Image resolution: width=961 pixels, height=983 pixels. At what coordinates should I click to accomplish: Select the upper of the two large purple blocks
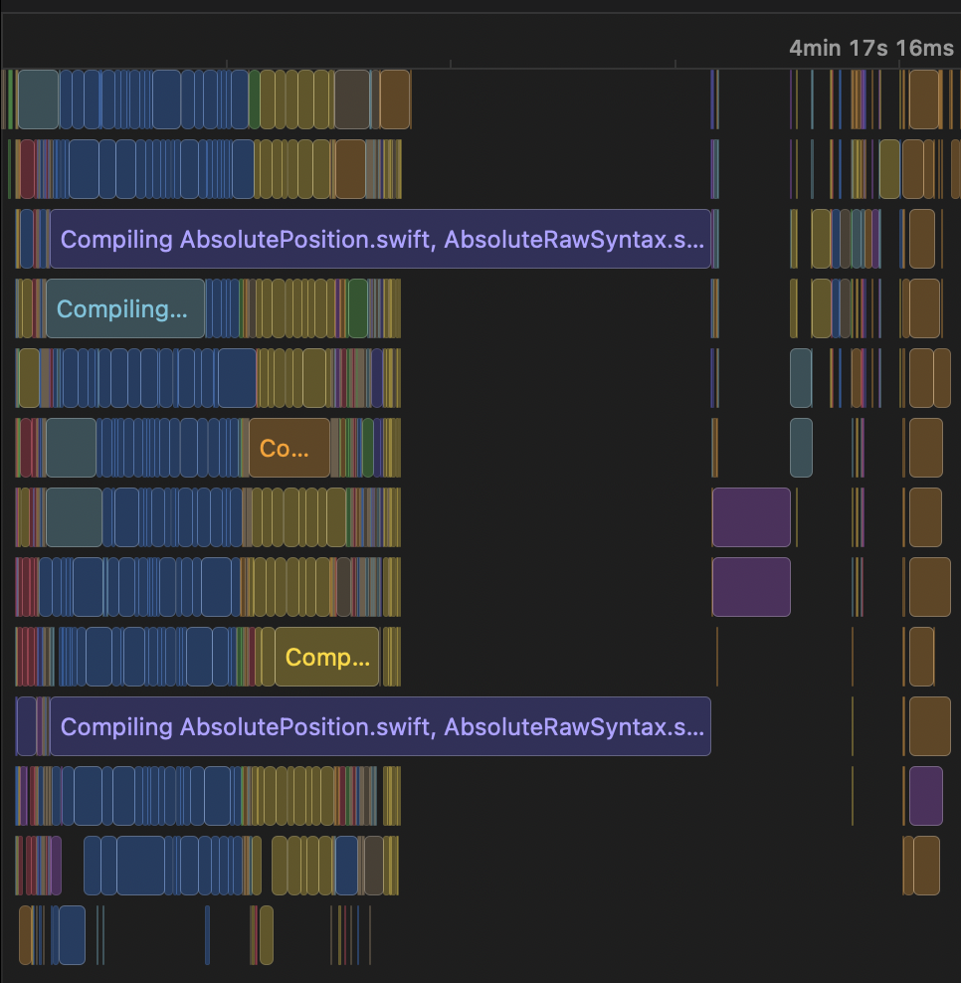click(751, 517)
